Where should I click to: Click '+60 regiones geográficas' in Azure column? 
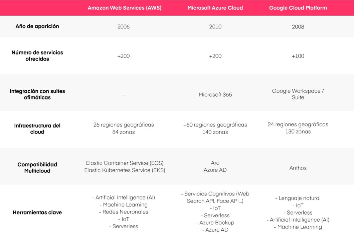click(x=215, y=125)
